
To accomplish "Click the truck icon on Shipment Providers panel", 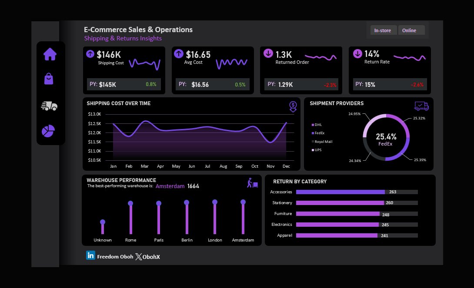I will pos(421,106).
